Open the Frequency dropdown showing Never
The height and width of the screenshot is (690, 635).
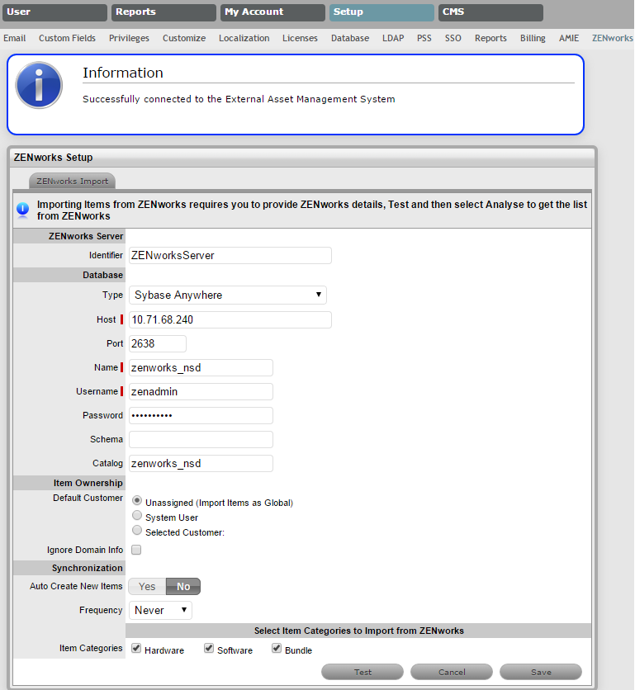pyautogui.click(x=160, y=610)
